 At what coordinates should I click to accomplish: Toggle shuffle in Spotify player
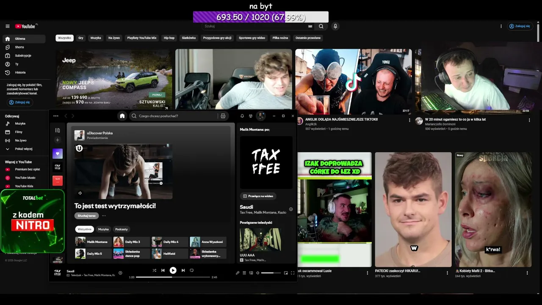pyautogui.click(x=154, y=270)
